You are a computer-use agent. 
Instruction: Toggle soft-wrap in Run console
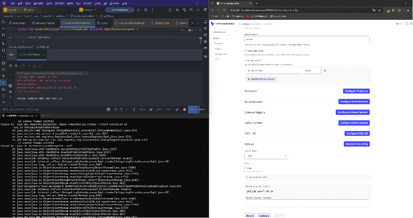click(x=10, y=86)
